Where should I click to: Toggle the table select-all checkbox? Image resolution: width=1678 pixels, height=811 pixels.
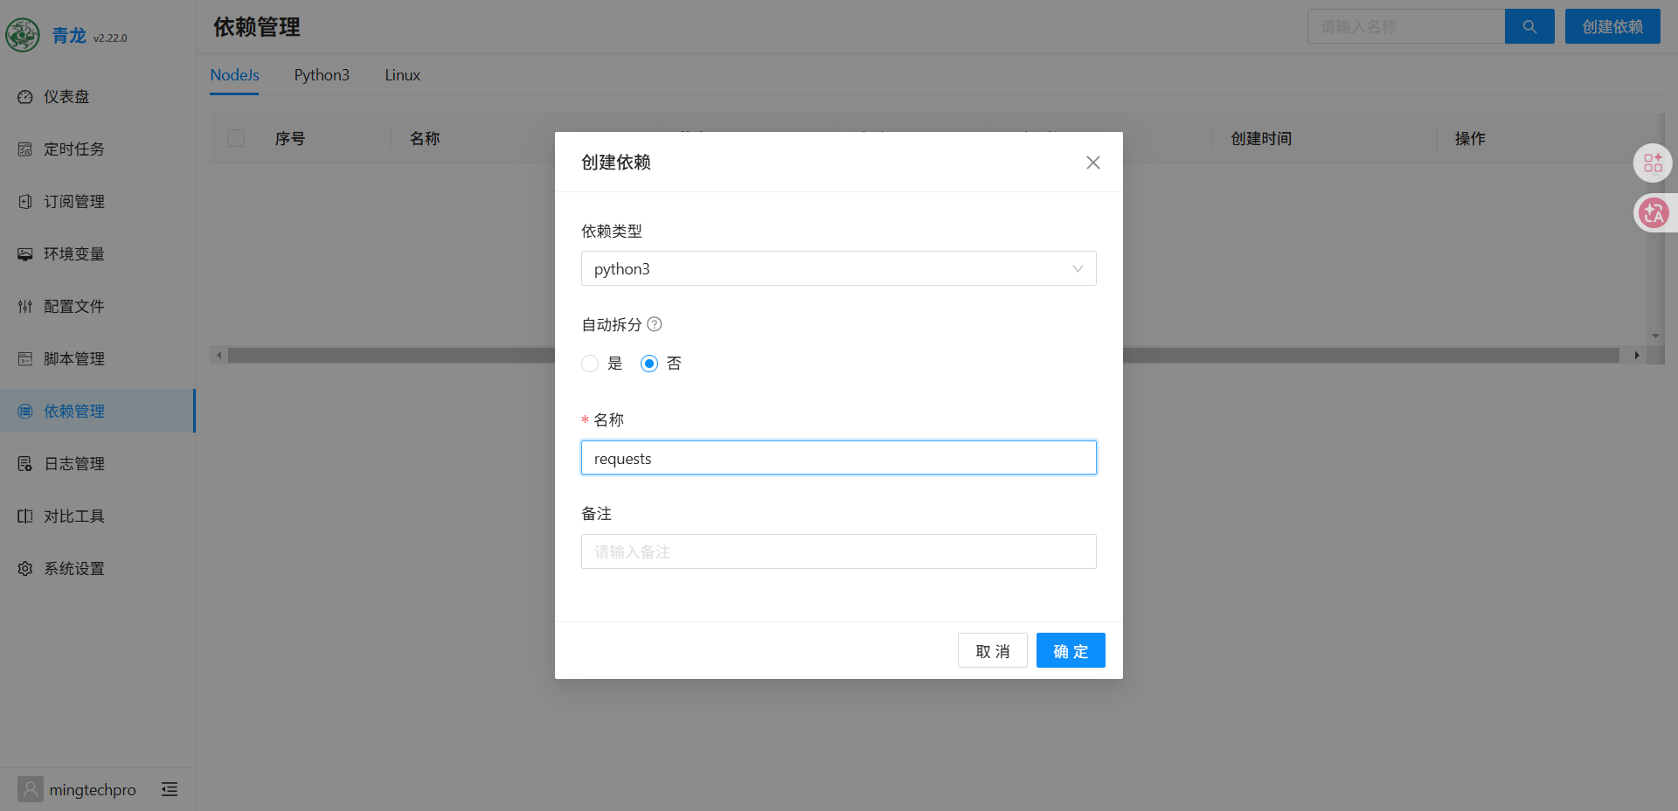236,138
